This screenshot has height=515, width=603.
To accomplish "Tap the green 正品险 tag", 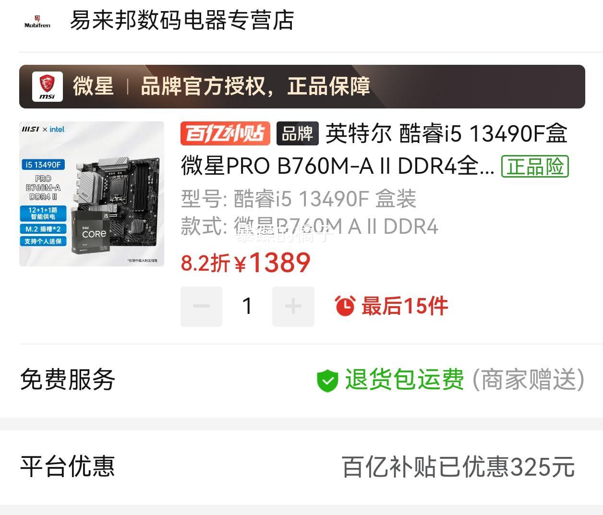I will pos(535,167).
